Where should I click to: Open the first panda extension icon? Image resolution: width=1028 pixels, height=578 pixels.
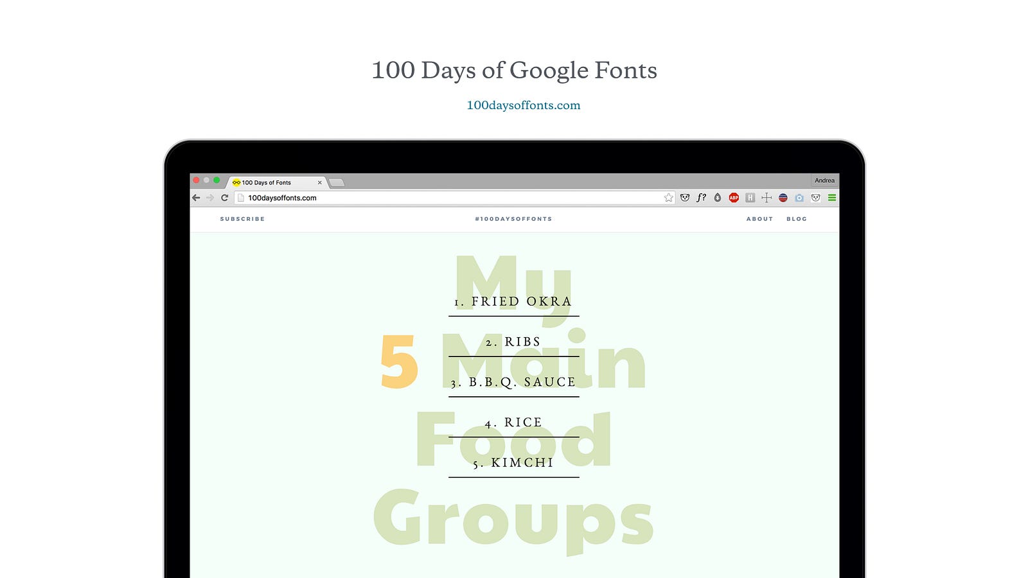point(685,198)
